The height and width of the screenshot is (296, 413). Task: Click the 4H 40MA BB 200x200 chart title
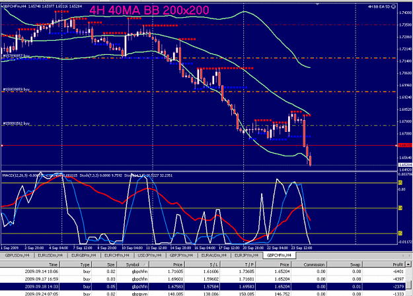coord(149,11)
